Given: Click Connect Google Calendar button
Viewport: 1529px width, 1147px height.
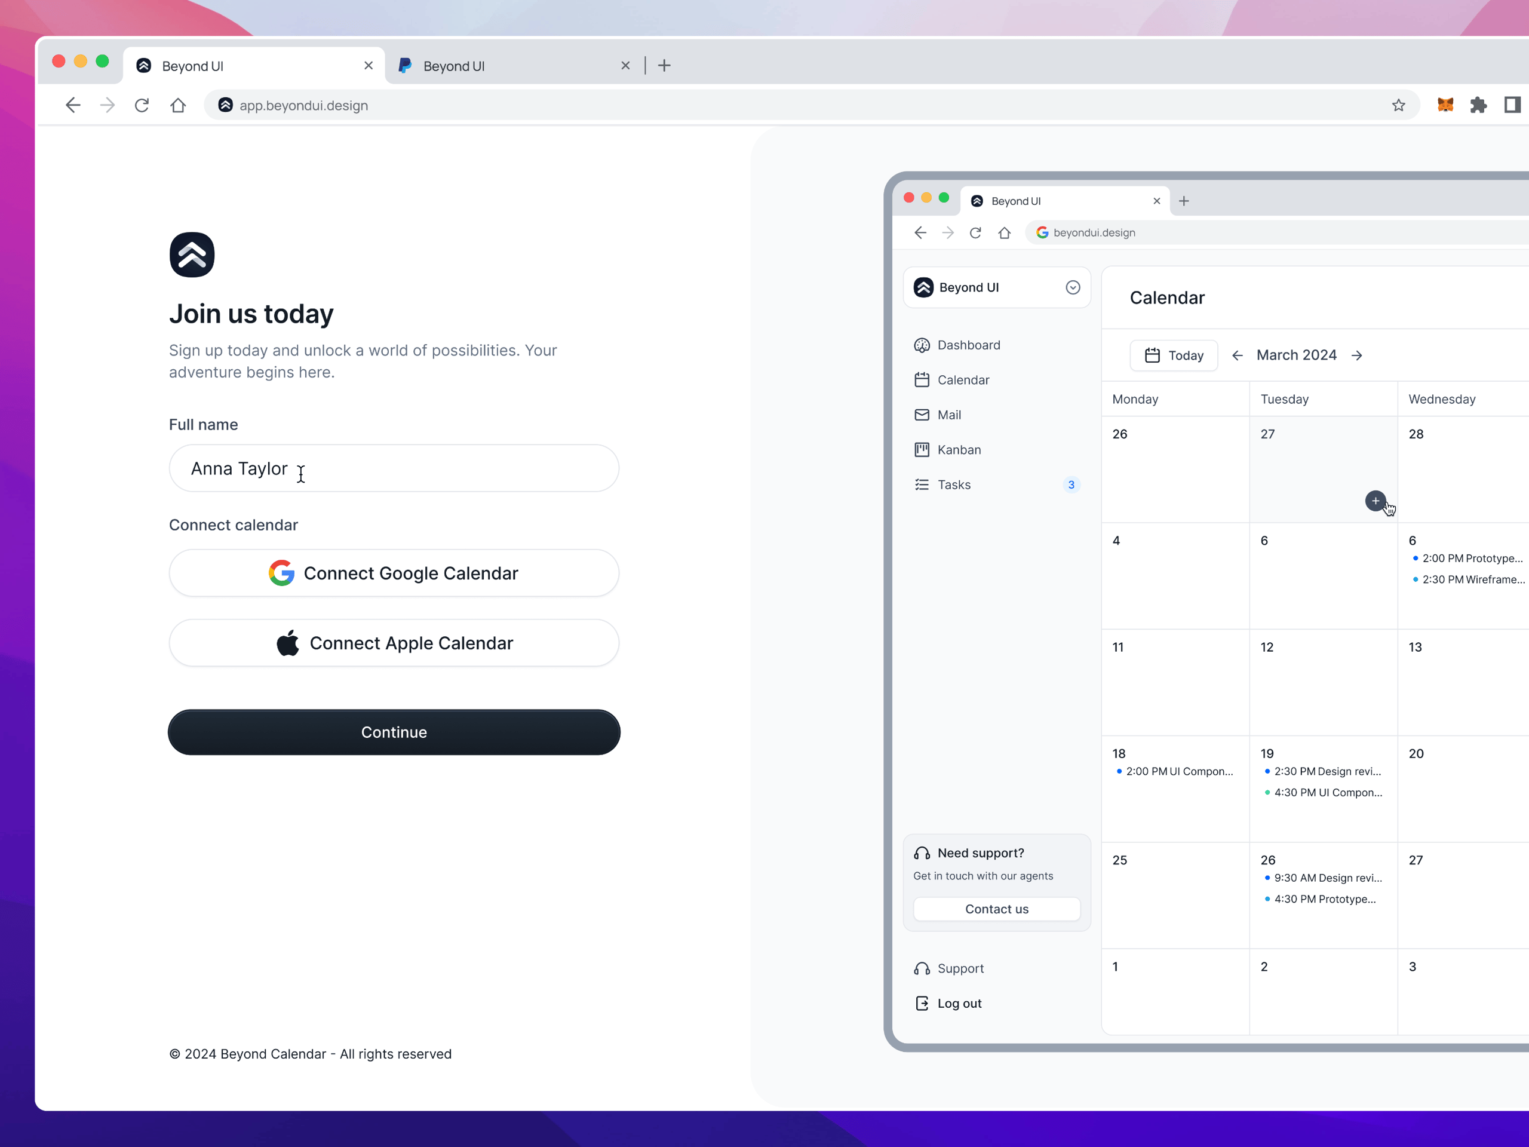Looking at the screenshot, I should pos(394,573).
